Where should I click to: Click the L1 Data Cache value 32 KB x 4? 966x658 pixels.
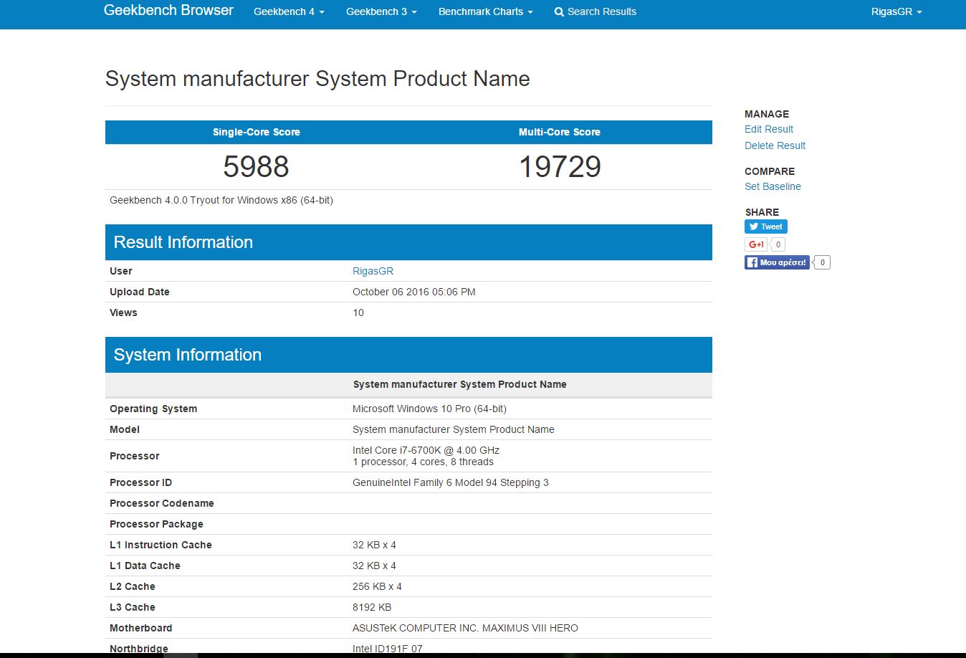click(374, 566)
